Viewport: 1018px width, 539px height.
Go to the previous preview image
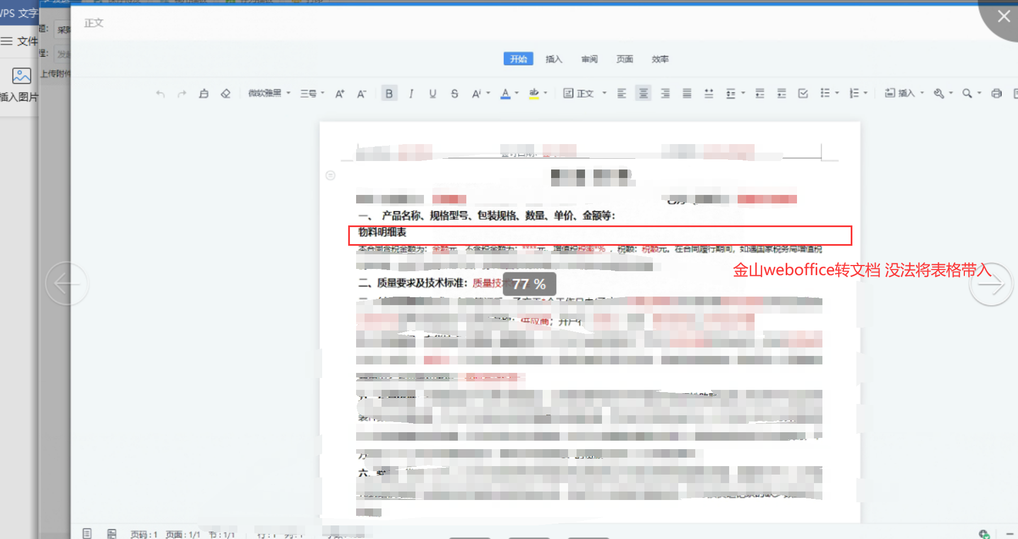point(67,284)
